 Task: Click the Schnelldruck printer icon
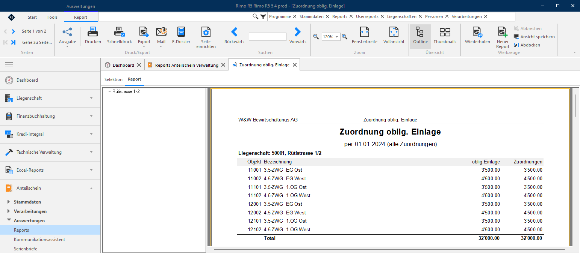120,32
